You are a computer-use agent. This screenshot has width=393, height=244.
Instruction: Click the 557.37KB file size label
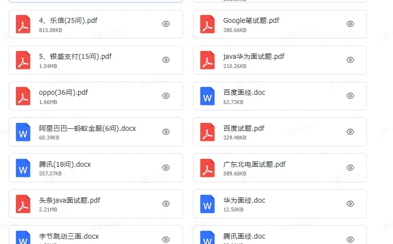tap(50, 174)
